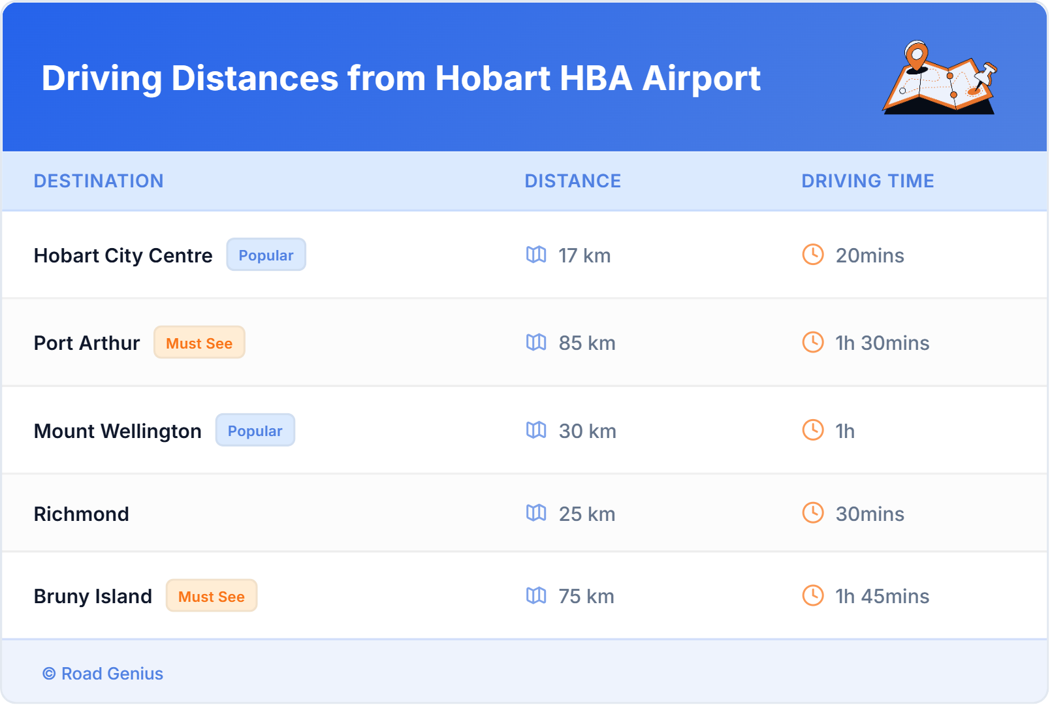Click the map icon next to 85 km

click(536, 342)
